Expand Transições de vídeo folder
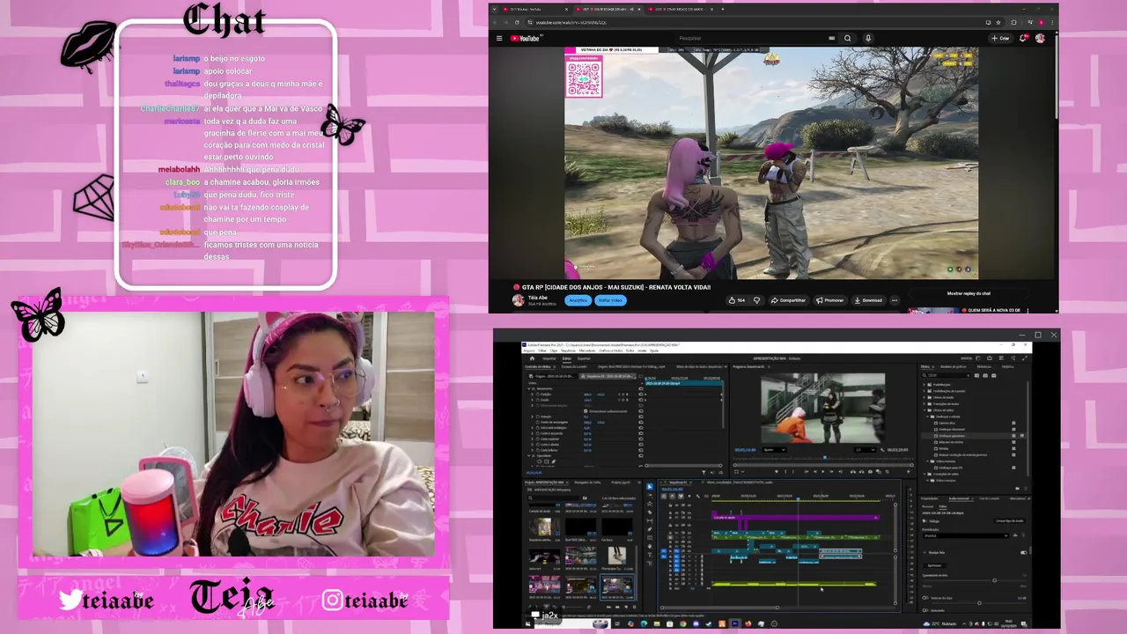The image size is (1127, 634). [x=924, y=474]
